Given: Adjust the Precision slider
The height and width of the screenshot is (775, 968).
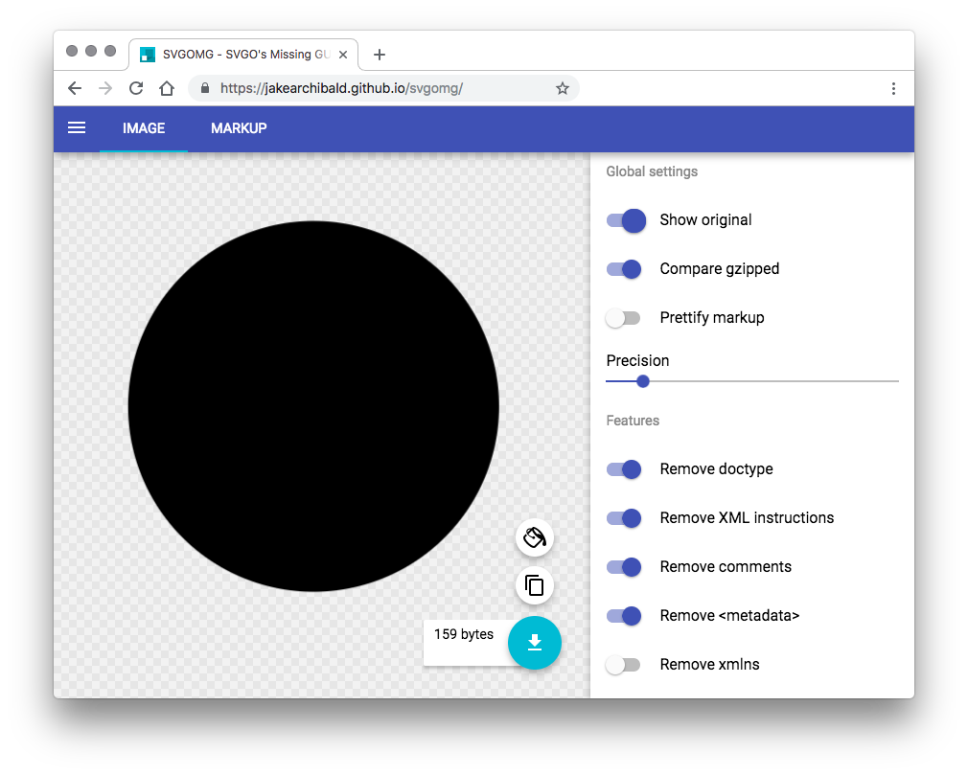Looking at the screenshot, I should pyautogui.click(x=642, y=381).
